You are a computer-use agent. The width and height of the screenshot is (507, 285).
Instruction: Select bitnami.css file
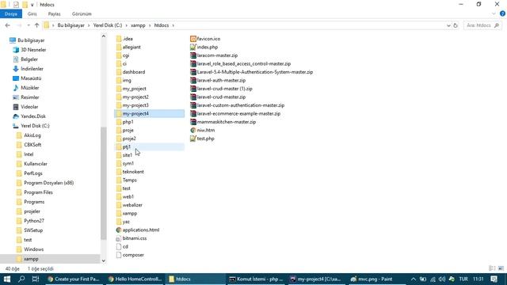click(x=132, y=238)
